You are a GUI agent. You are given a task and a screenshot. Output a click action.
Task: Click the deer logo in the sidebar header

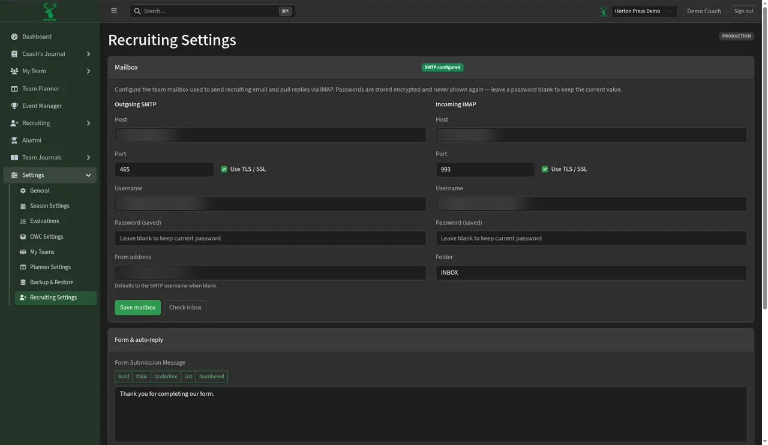point(50,11)
